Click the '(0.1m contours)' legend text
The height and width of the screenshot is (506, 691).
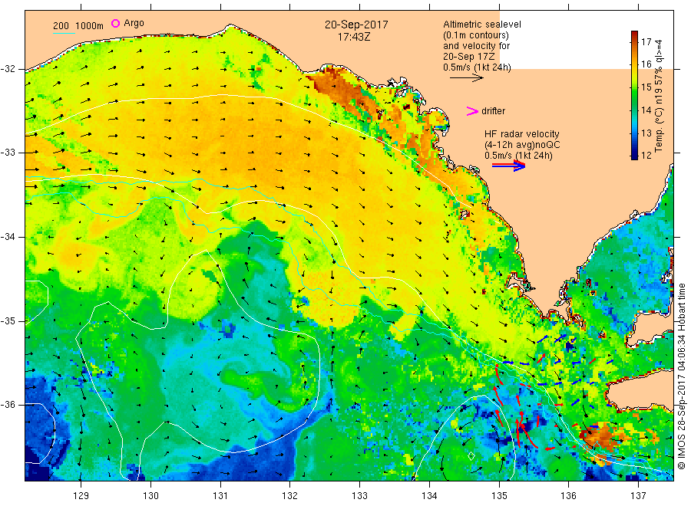click(x=476, y=35)
